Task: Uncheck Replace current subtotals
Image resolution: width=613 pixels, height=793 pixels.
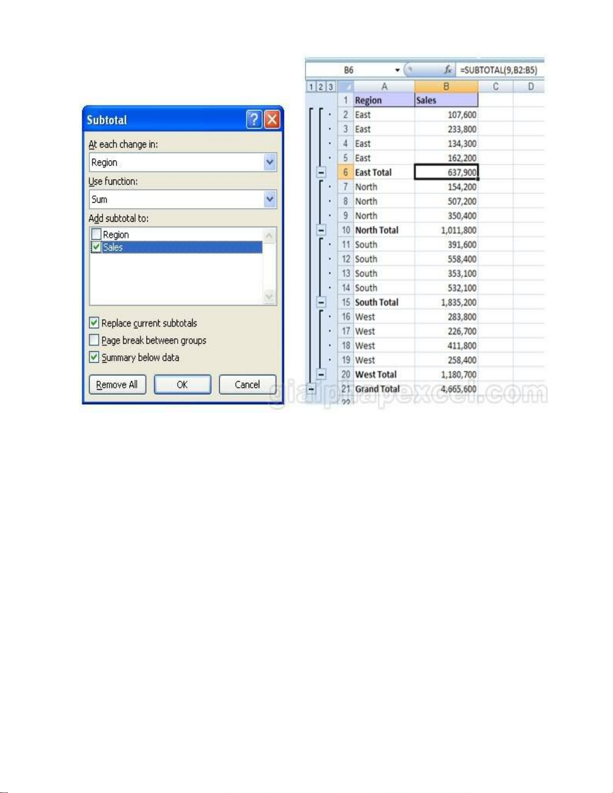Action: tap(94, 323)
